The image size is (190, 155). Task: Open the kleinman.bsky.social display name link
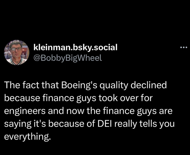pyautogui.click(x=76, y=47)
